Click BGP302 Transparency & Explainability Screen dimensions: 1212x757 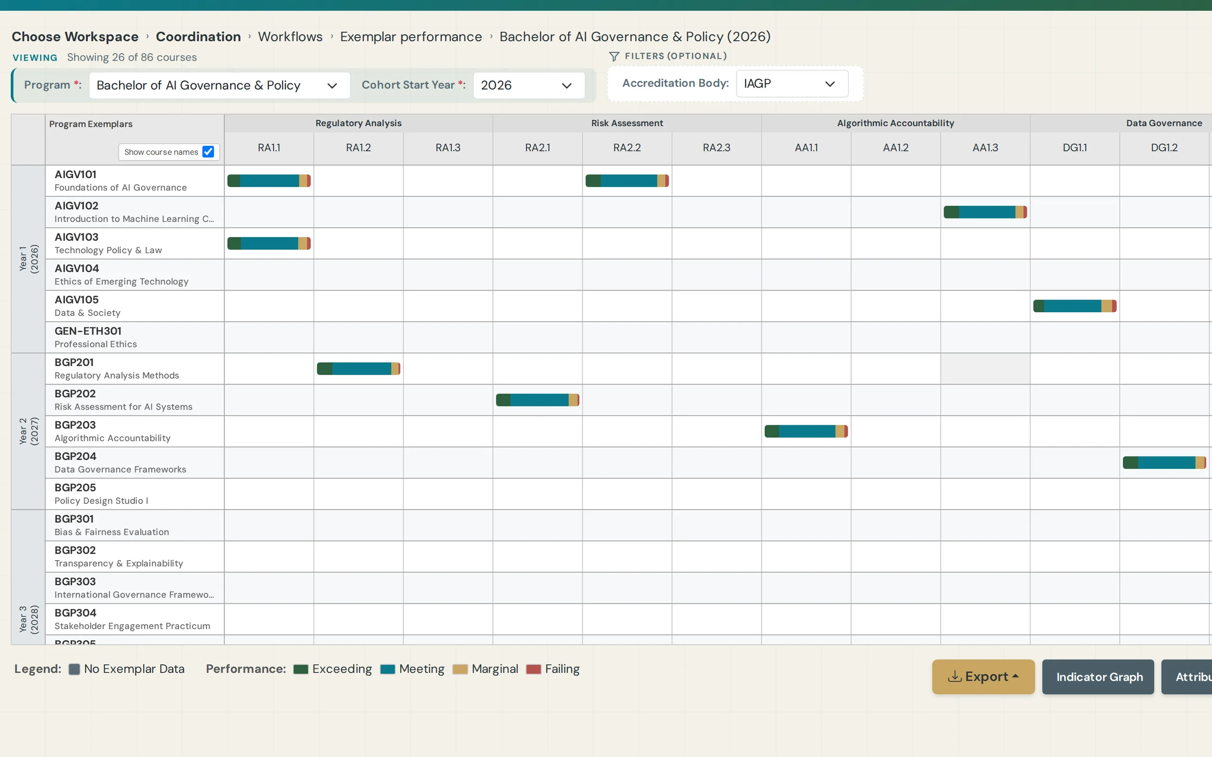[134, 557]
